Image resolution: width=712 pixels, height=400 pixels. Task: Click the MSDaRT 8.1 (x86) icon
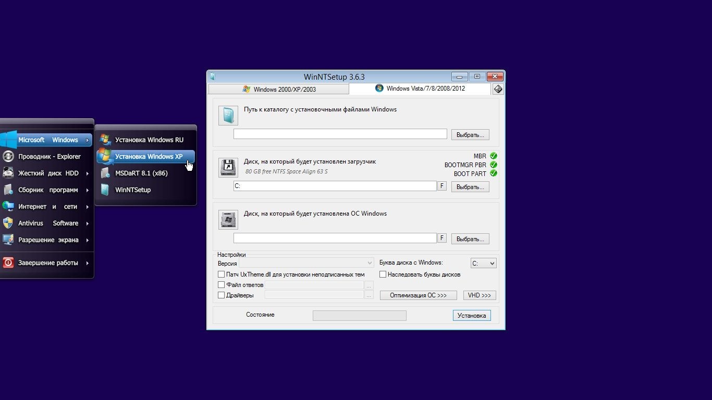[106, 173]
